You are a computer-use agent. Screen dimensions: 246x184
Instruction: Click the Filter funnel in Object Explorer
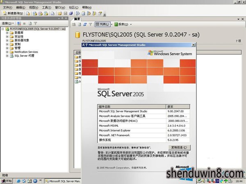click(x=35, y=23)
